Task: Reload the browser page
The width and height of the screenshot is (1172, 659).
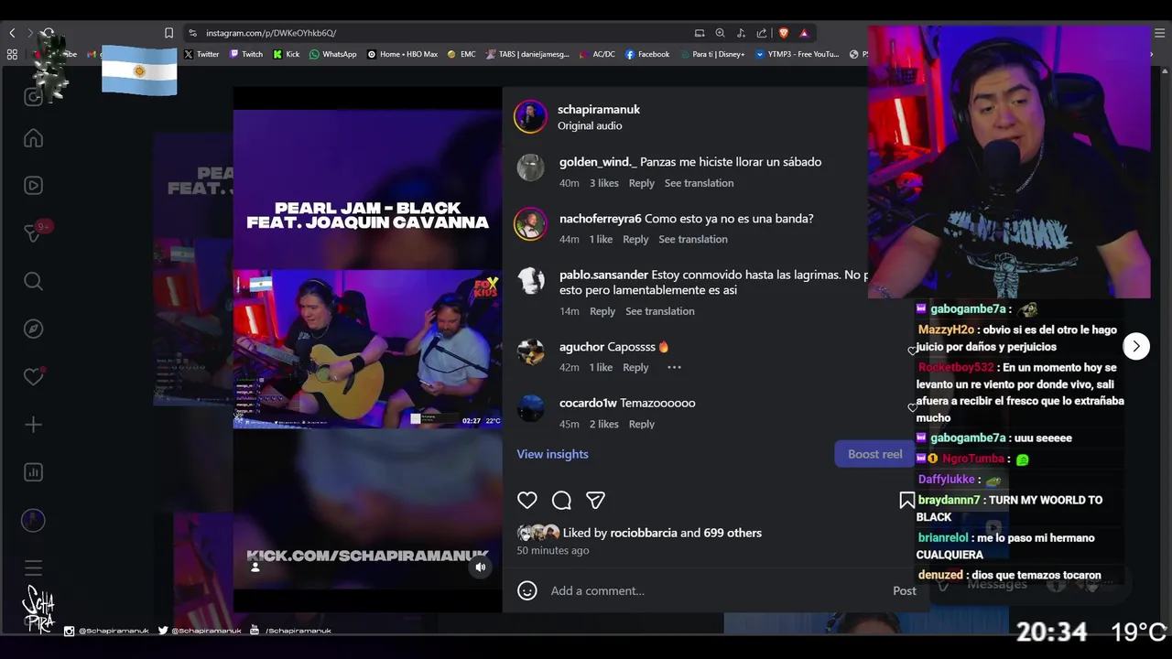Action: click(48, 33)
